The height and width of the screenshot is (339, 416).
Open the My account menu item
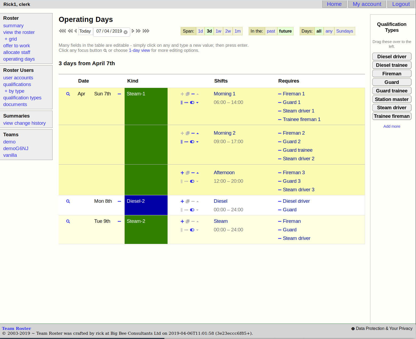click(x=367, y=4)
